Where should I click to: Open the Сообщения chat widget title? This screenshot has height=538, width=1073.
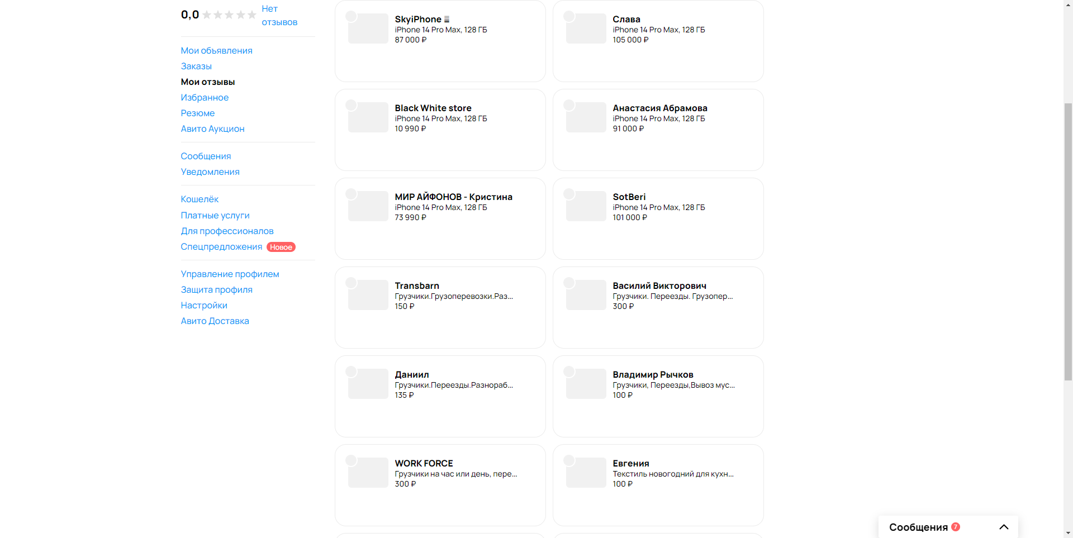[x=918, y=527]
